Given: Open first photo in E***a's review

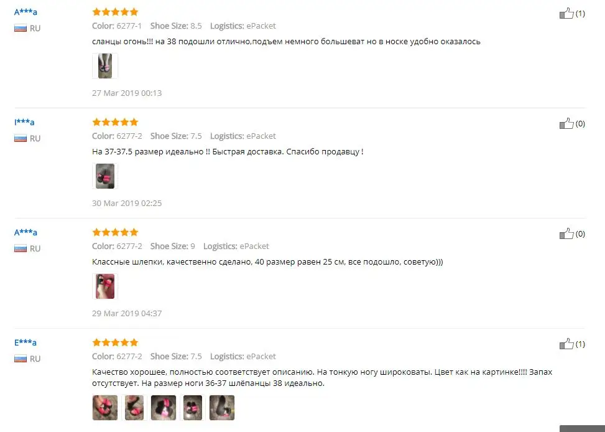Looking at the screenshot, I should [105, 408].
